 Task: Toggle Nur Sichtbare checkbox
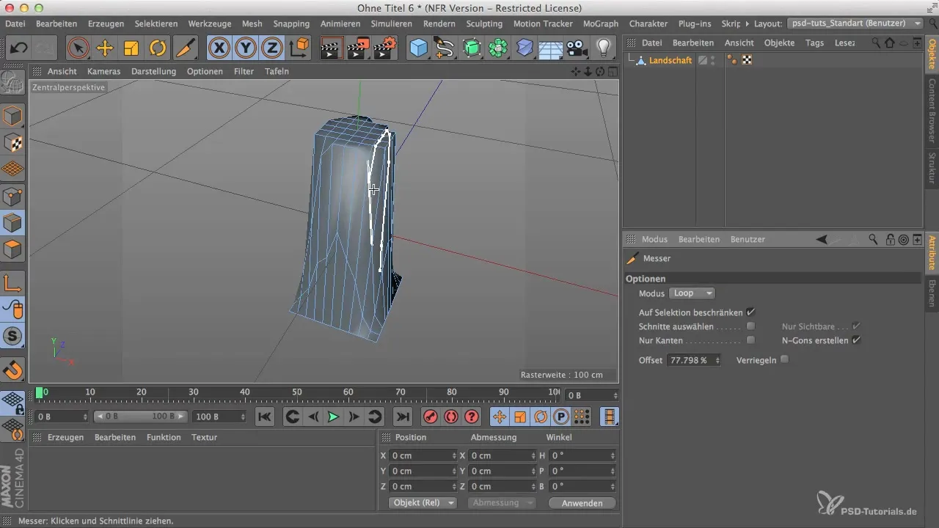856,326
